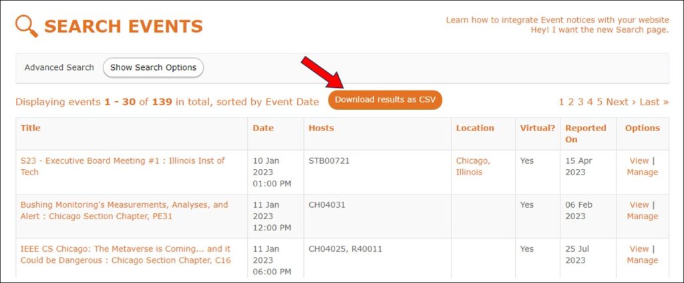The height and width of the screenshot is (283, 684).
Task: Manage the IEEE CS Chicago Metaverse event
Action: pyautogui.click(x=642, y=260)
